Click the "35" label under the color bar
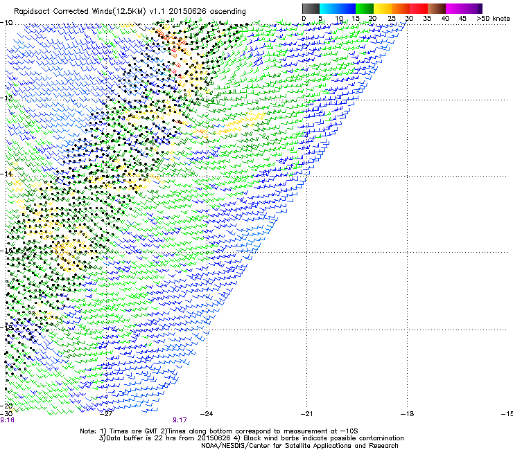 [x=427, y=19]
